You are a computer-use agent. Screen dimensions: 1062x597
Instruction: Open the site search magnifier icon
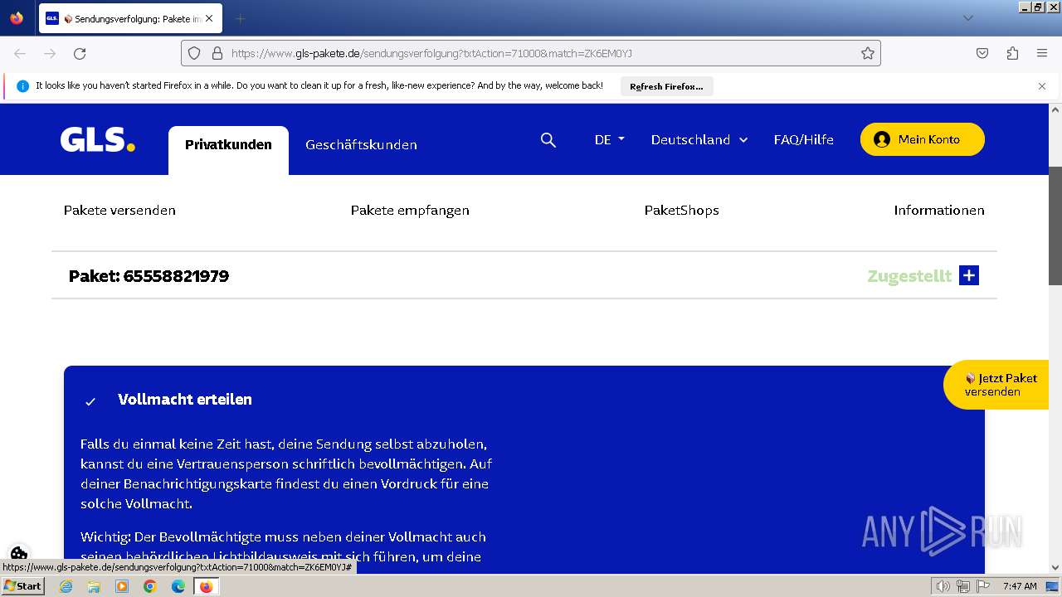click(x=548, y=140)
